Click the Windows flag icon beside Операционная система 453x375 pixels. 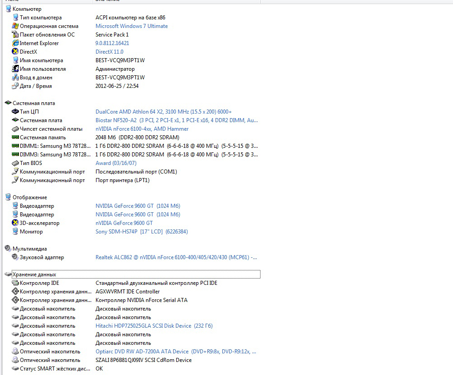point(15,26)
